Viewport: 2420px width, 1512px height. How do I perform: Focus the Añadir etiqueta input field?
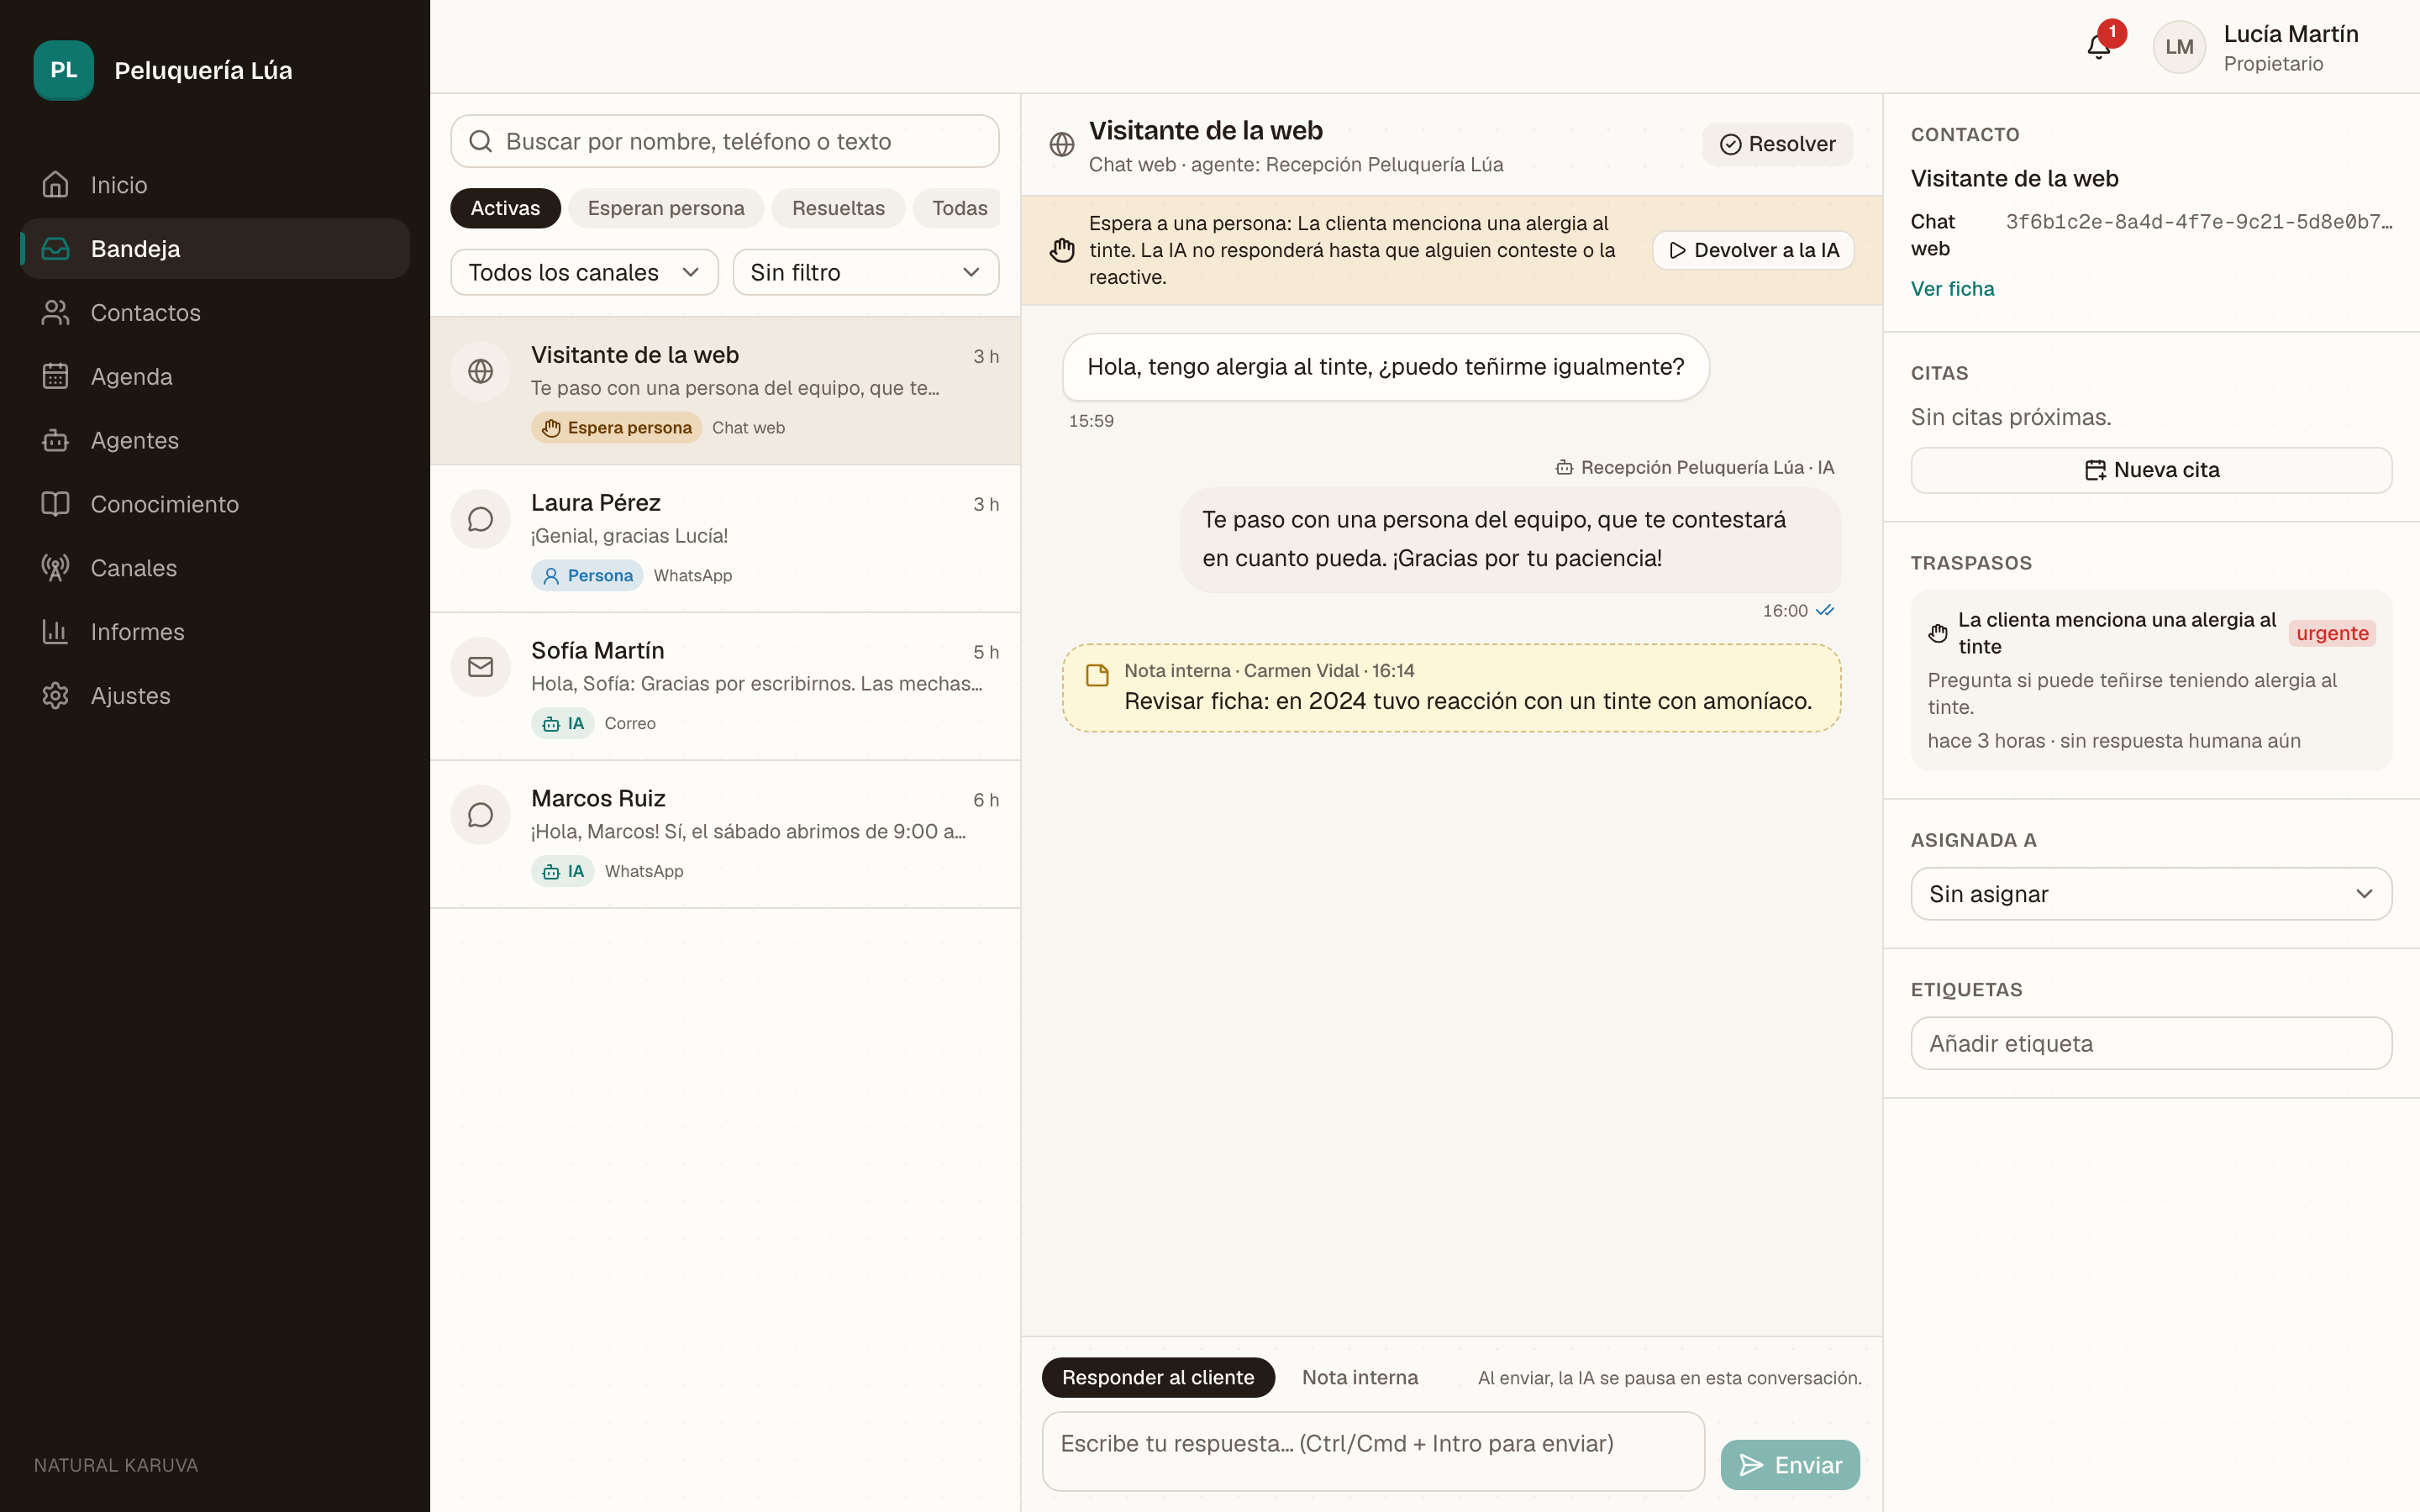pyautogui.click(x=2150, y=1044)
